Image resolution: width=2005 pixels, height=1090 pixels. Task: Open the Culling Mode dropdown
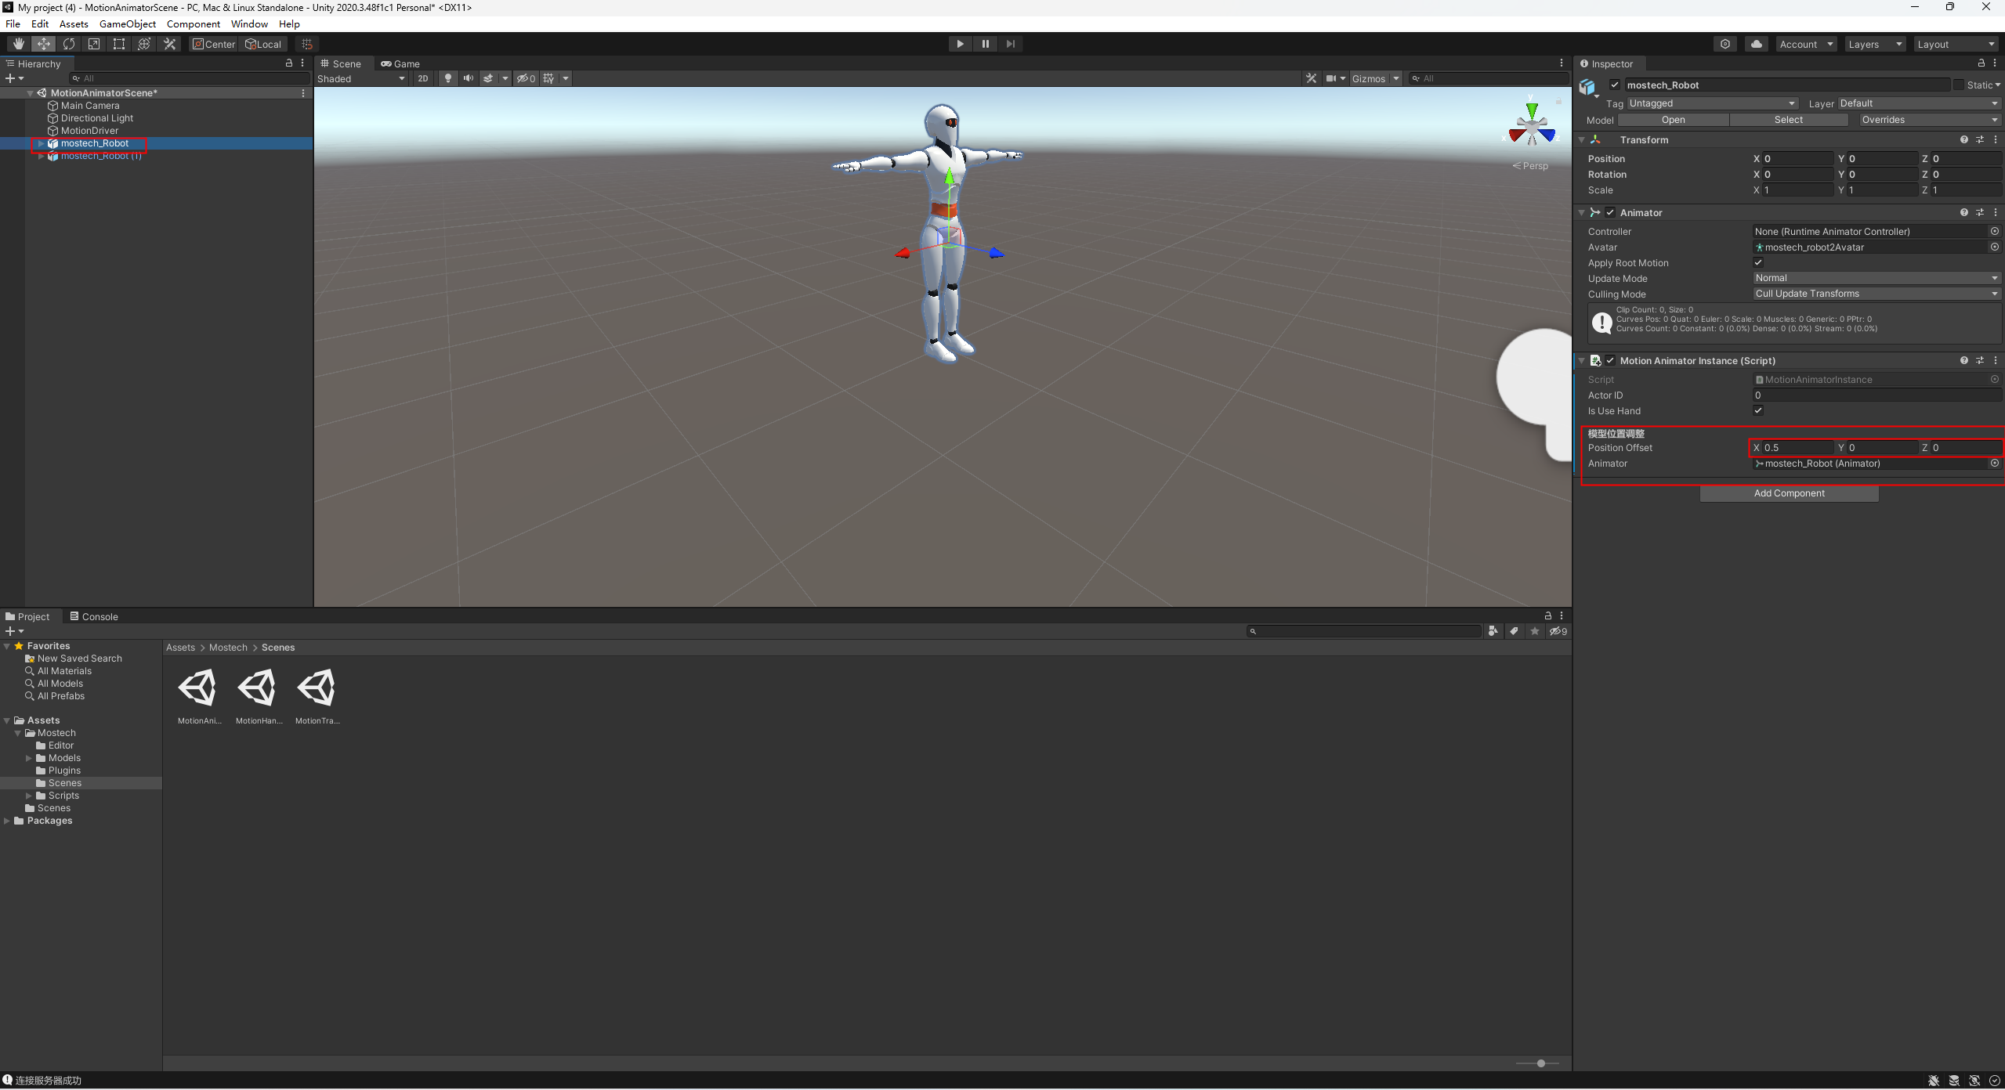1876,294
